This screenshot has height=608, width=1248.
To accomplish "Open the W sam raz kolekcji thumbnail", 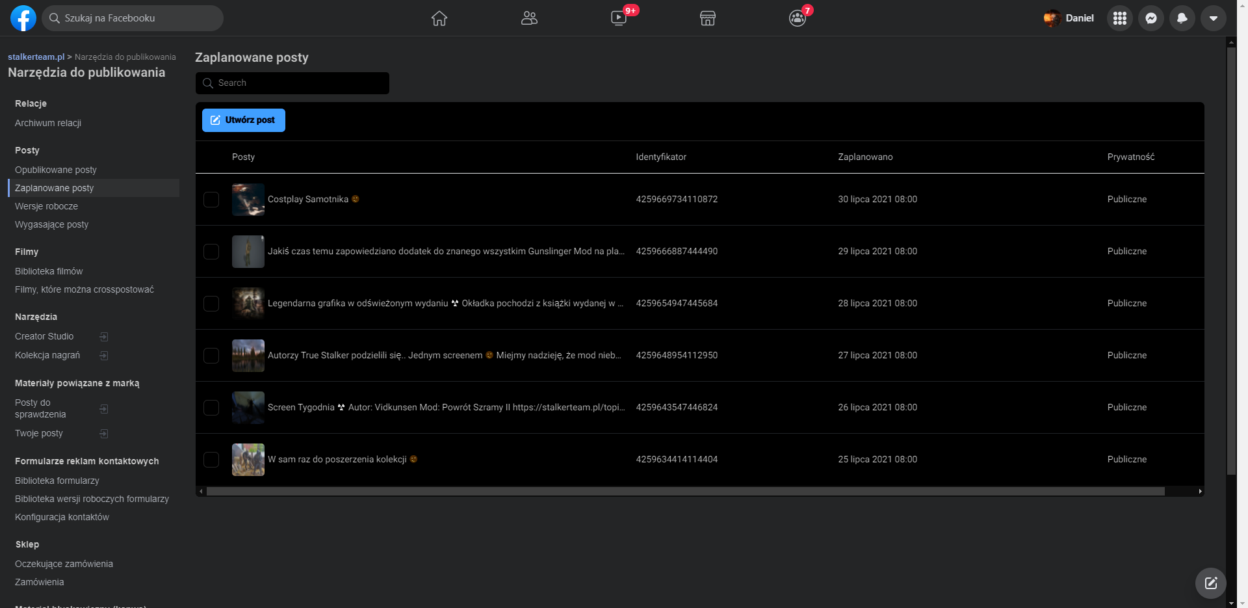I will pyautogui.click(x=248, y=460).
